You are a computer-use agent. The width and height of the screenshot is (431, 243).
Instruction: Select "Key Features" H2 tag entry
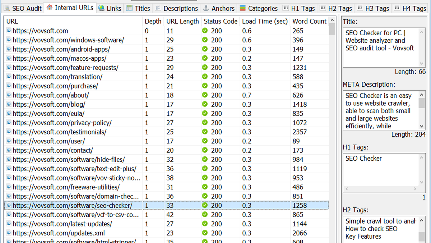(x=363, y=236)
